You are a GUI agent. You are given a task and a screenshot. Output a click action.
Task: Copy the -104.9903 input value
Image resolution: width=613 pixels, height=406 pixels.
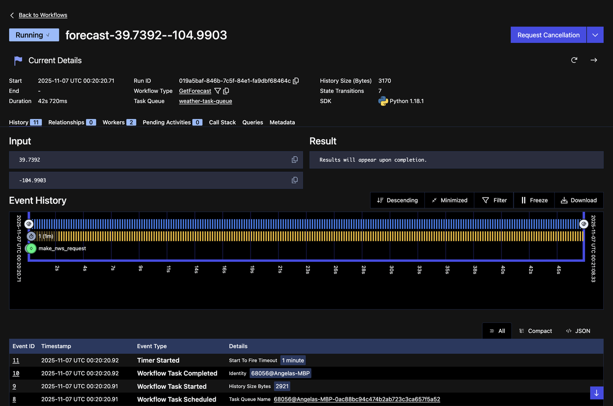pyautogui.click(x=294, y=180)
